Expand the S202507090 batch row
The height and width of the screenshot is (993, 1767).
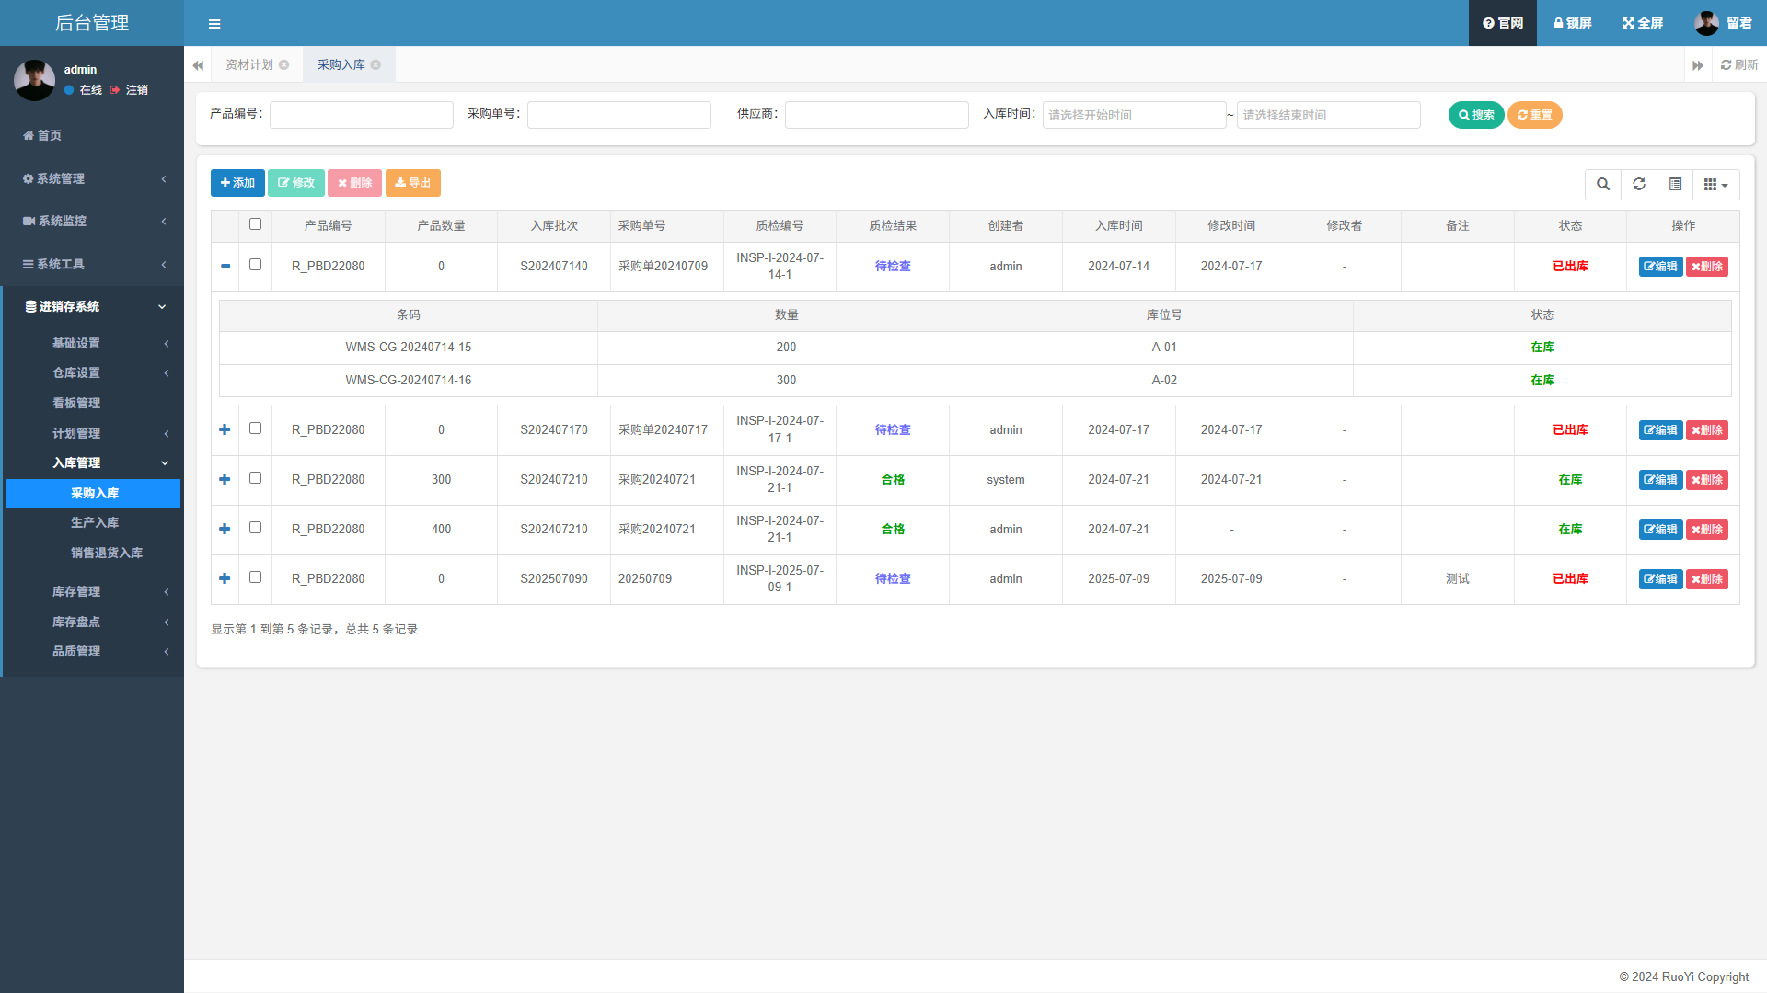click(225, 578)
